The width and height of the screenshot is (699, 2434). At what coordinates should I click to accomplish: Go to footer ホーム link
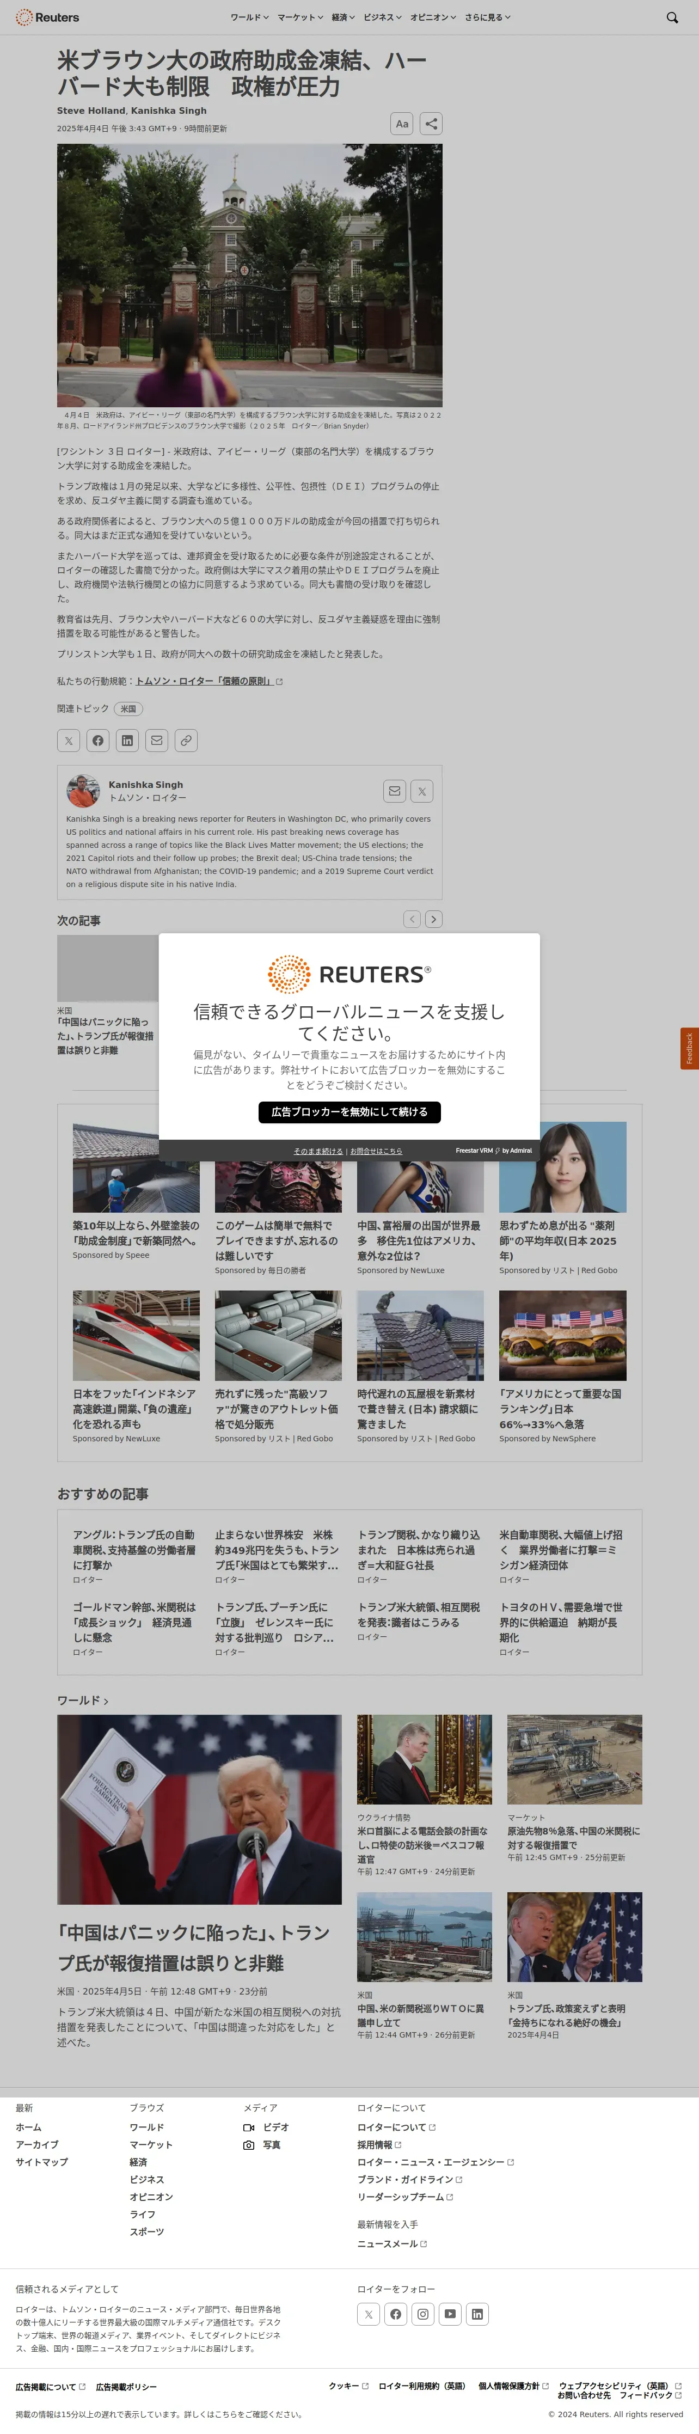28,2127
